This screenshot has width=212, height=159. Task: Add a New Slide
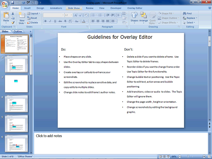click(x=22, y=18)
